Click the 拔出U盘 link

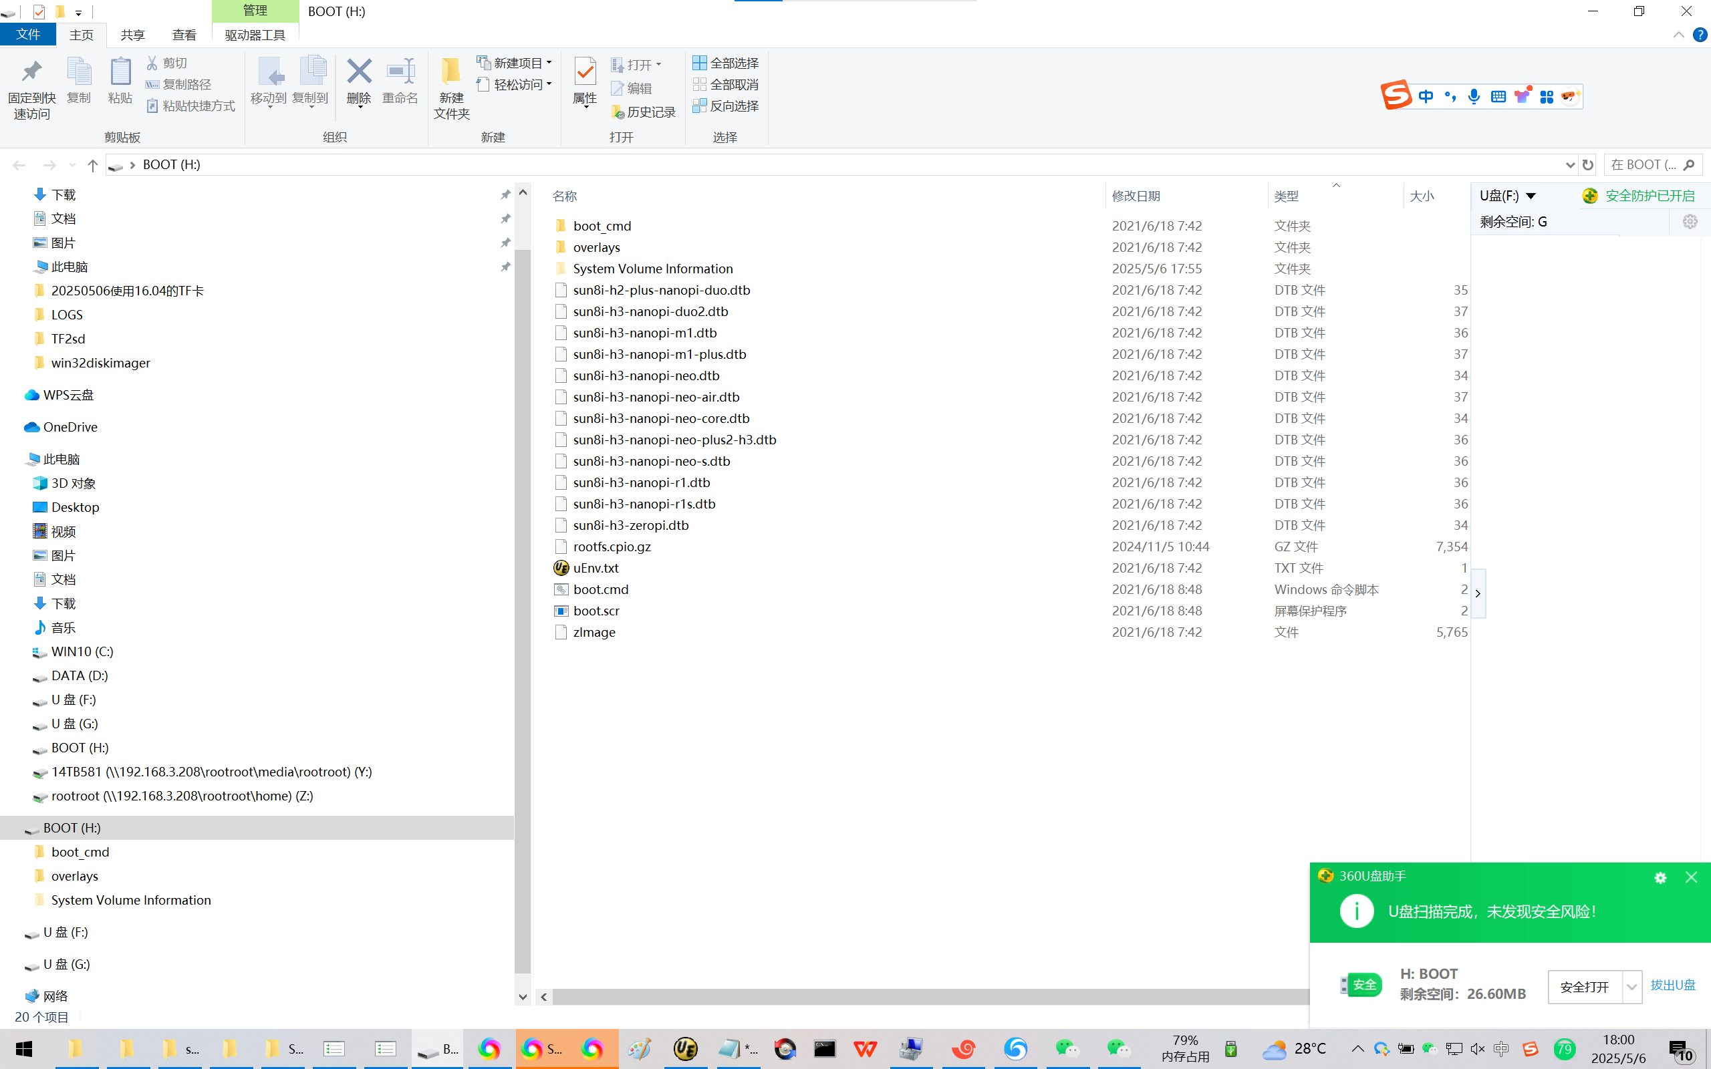pyautogui.click(x=1672, y=985)
